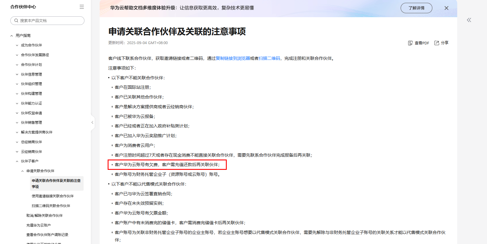
Task: Open 使用邀请链接关联合作伙伴 page
Action: pos(53,196)
